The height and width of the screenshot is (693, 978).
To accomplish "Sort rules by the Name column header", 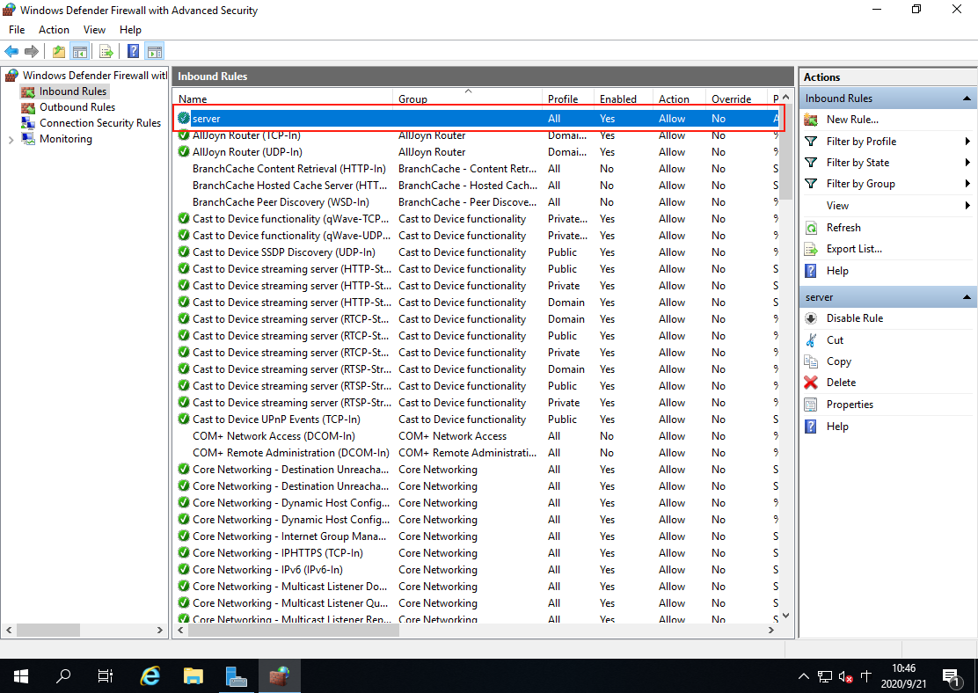I will [283, 98].
